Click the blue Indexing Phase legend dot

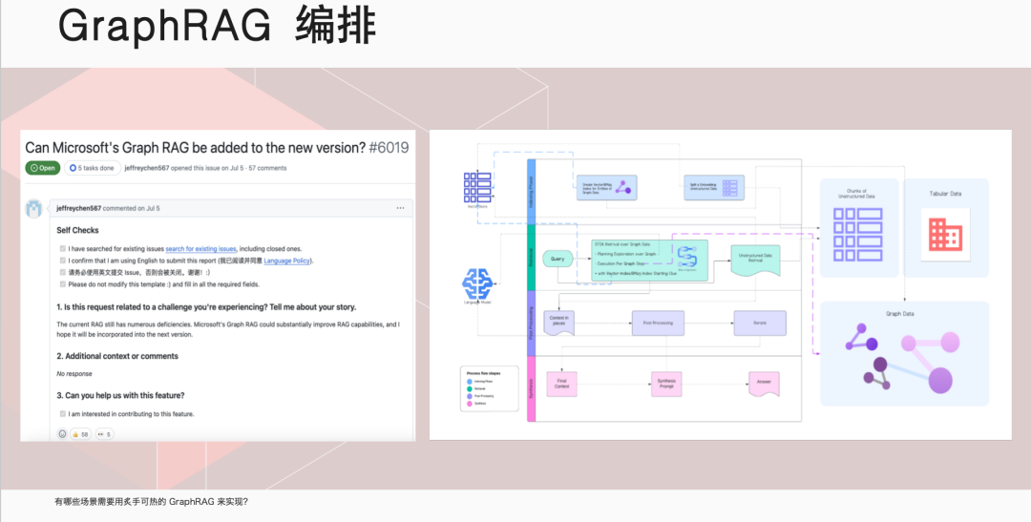[470, 382]
